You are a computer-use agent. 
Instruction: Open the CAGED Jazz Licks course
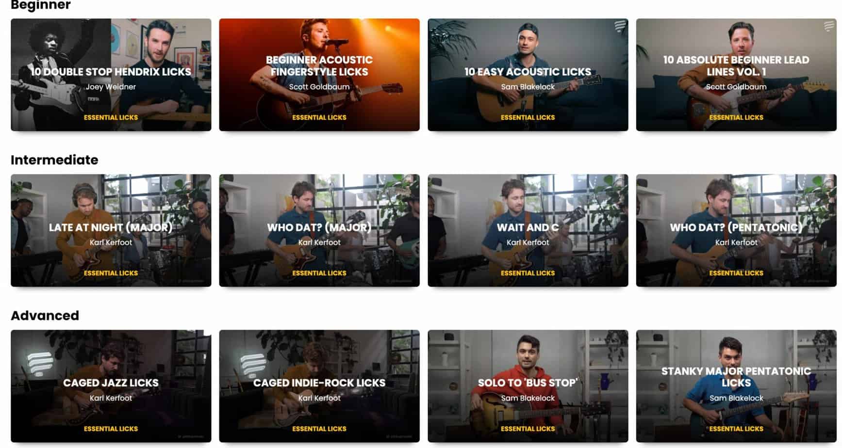(111, 386)
